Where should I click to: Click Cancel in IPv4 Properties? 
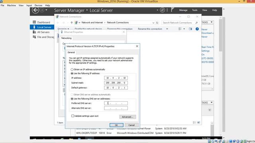(131, 125)
